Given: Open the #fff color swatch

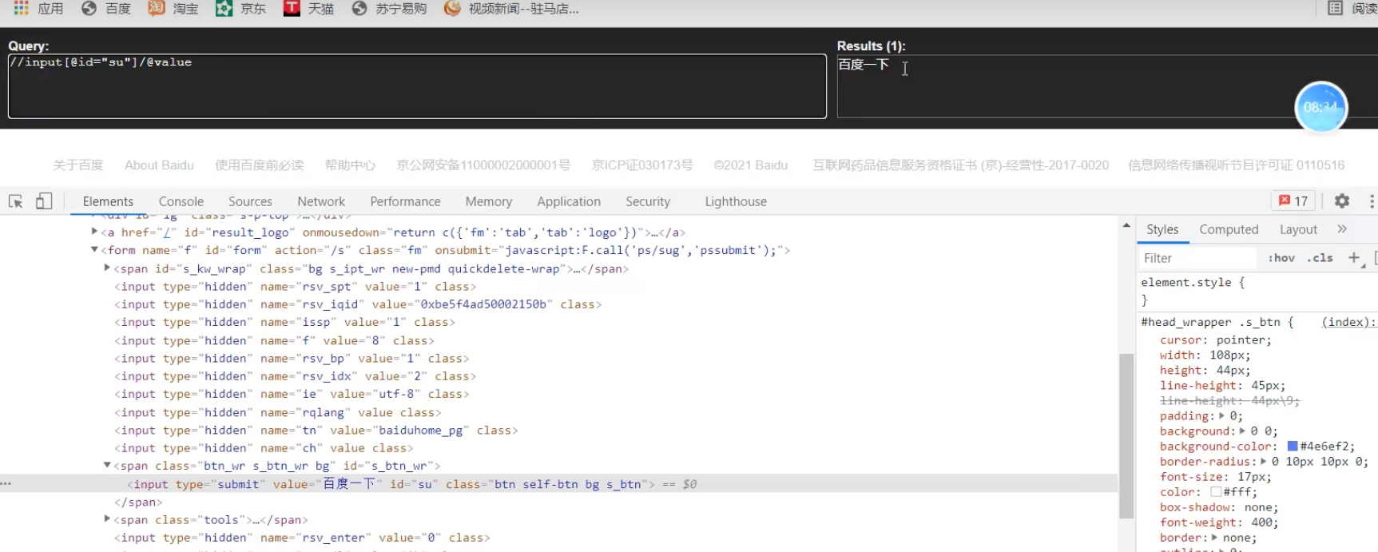Looking at the screenshot, I should tap(1216, 492).
